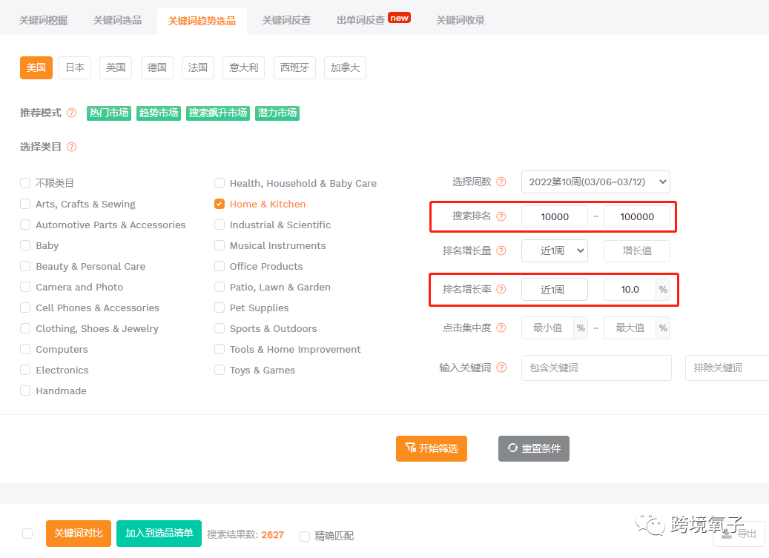The height and width of the screenshot is (558, 769).
Task: Check the Office Products category
Action: point(220,266)
